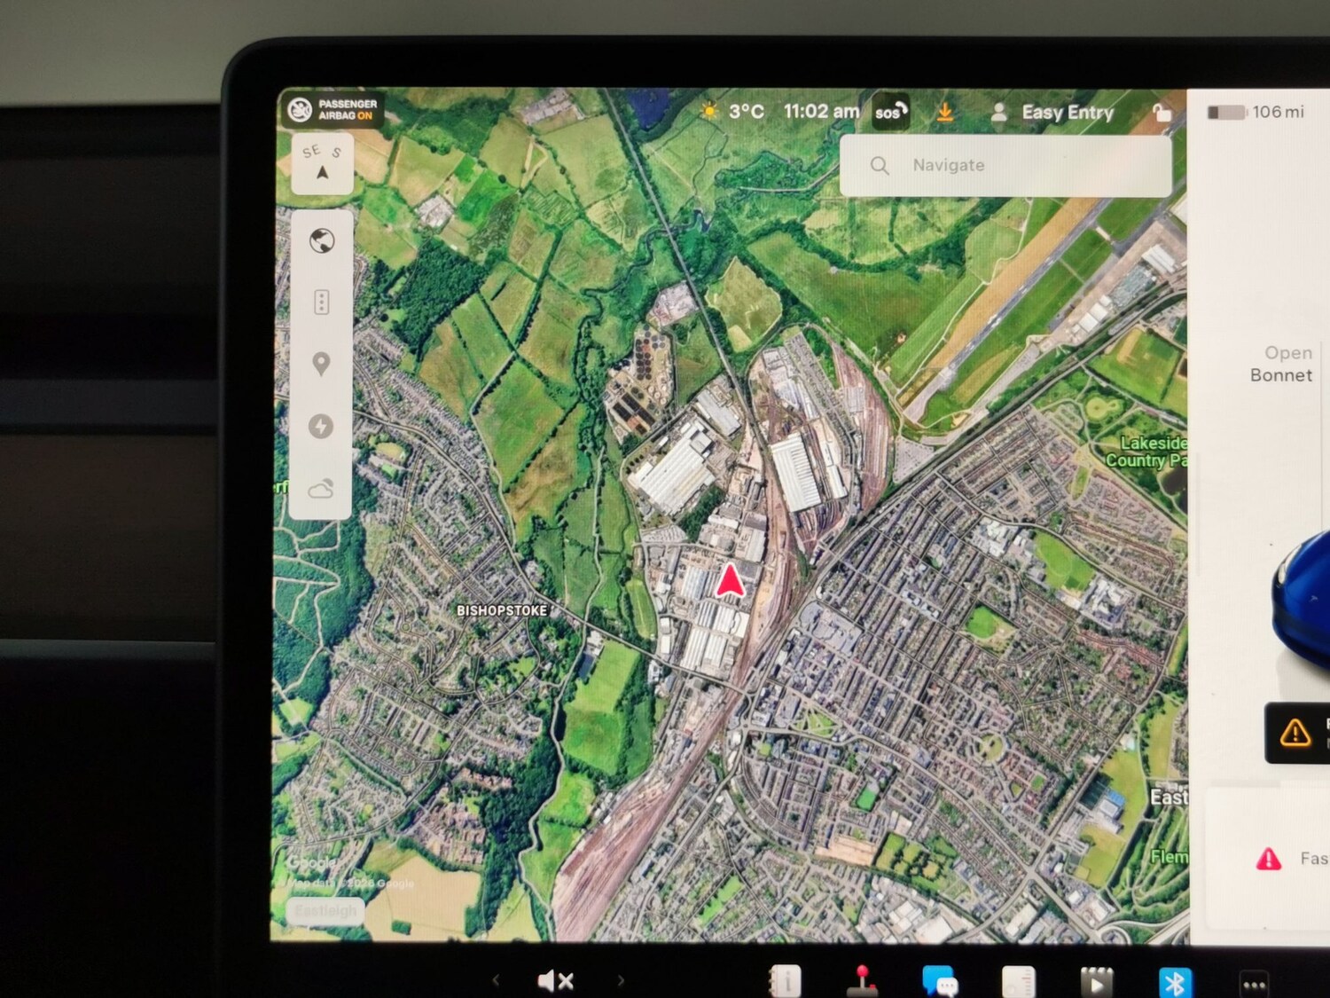
Task: Launch the Arcade joystick app
Action: (x=861, y=981)
